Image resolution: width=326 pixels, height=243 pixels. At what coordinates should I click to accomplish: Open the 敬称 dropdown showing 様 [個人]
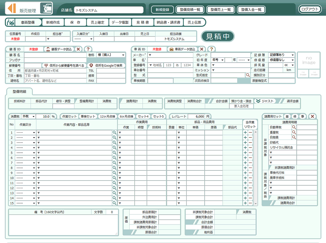tap(111, 55)
